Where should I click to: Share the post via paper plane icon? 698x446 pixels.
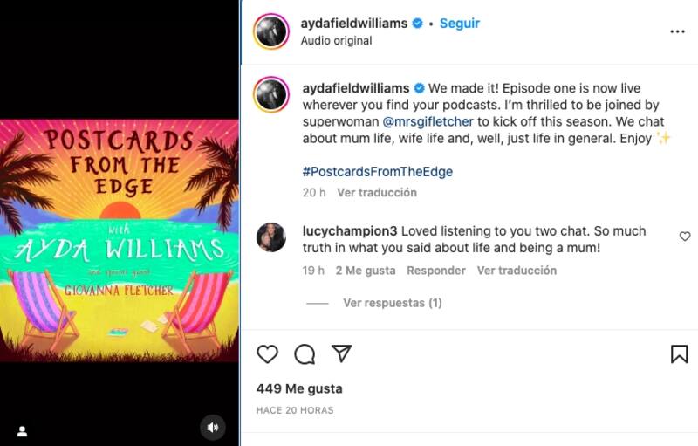[341, 353]
